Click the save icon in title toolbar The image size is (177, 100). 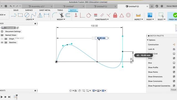pos(6,6)
